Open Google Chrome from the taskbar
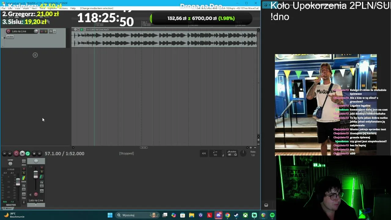 [227, 215]
